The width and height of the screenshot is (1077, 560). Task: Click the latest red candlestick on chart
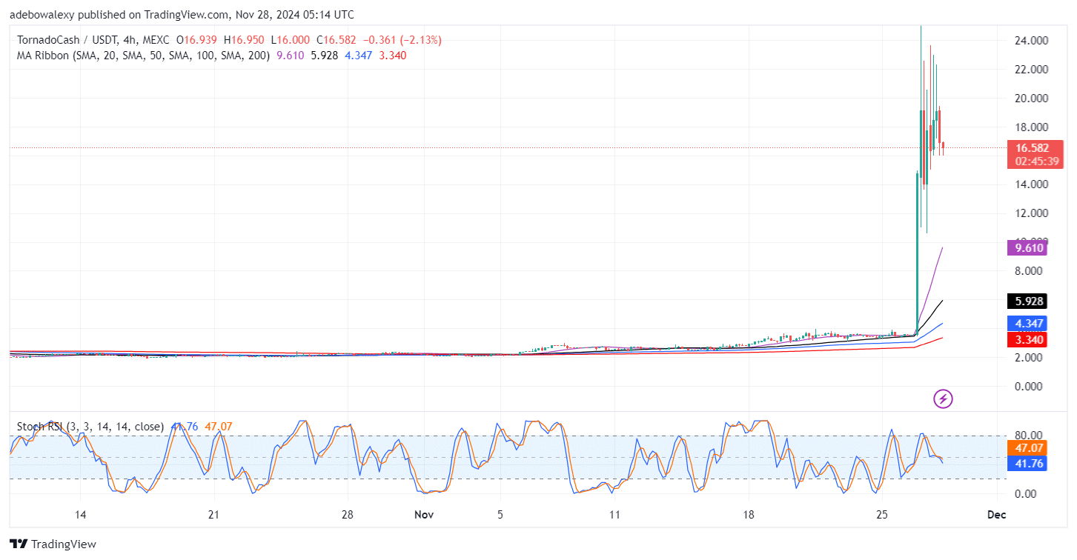(x=943, y=147)
